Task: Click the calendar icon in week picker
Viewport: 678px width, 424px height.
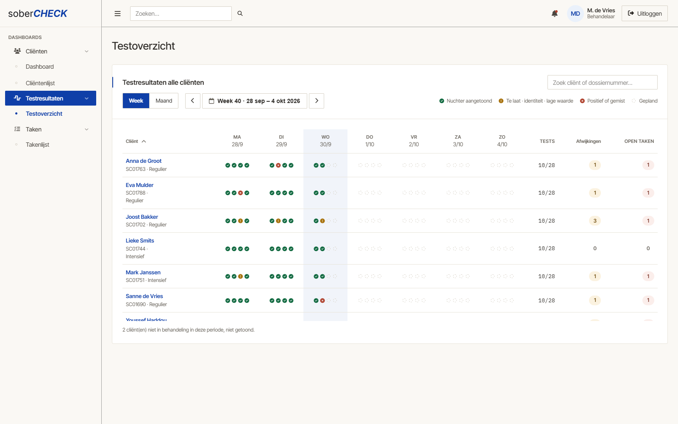Action: 211,101
